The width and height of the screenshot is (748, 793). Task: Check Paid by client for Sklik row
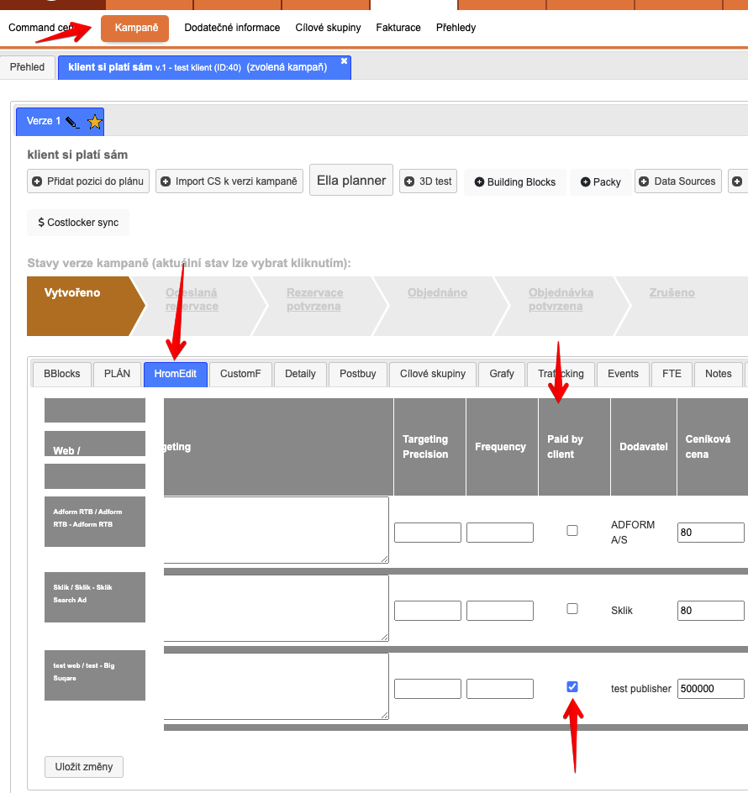[572, 609]
